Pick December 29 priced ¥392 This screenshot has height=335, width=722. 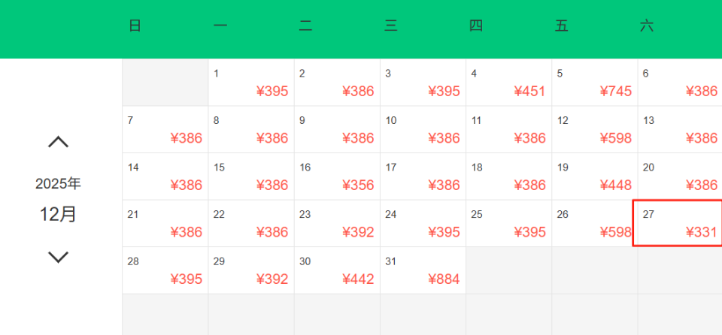pos(251,270)
